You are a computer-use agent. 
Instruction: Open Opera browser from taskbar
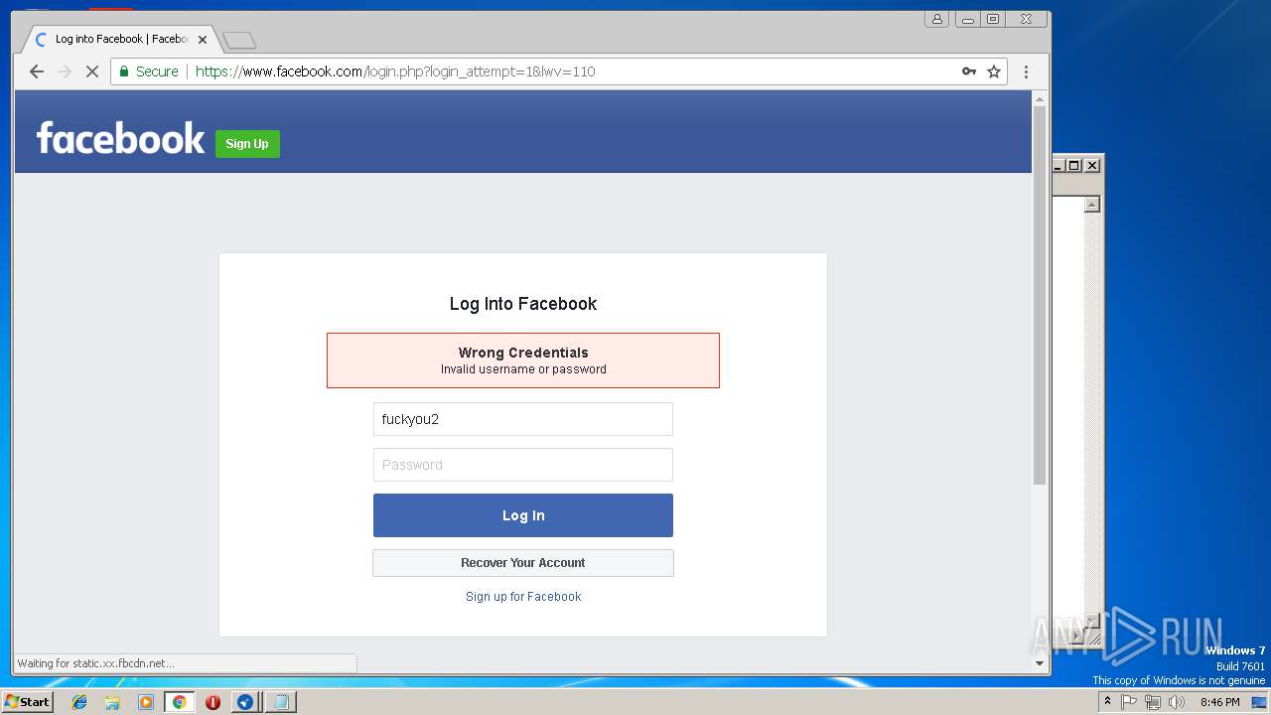(x=212, y=702)
